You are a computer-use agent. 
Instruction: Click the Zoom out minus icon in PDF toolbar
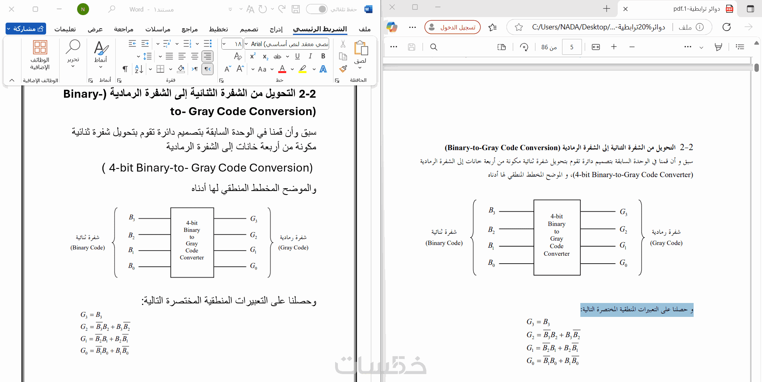pos(632,47)
